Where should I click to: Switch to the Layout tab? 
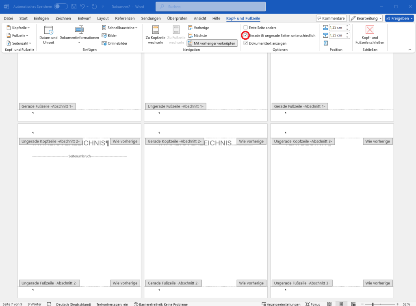click(103, 18)
